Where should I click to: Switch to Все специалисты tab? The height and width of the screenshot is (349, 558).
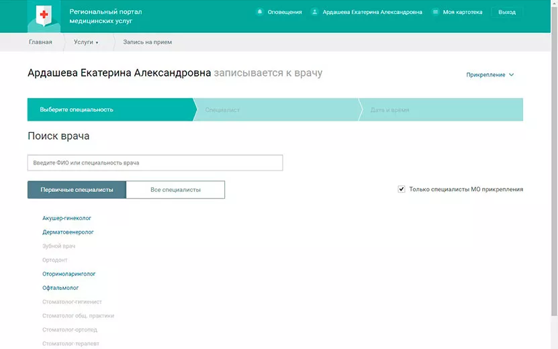coord(175,190)
